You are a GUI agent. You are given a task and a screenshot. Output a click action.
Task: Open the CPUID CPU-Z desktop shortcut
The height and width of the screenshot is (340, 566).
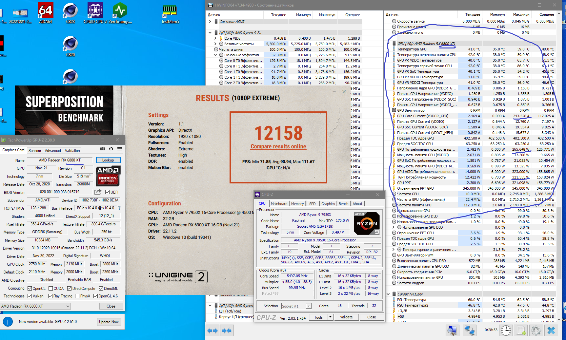95,13
